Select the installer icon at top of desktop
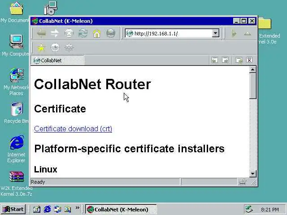The height and width of the screenshot is (215, 287). pos(51,8)
